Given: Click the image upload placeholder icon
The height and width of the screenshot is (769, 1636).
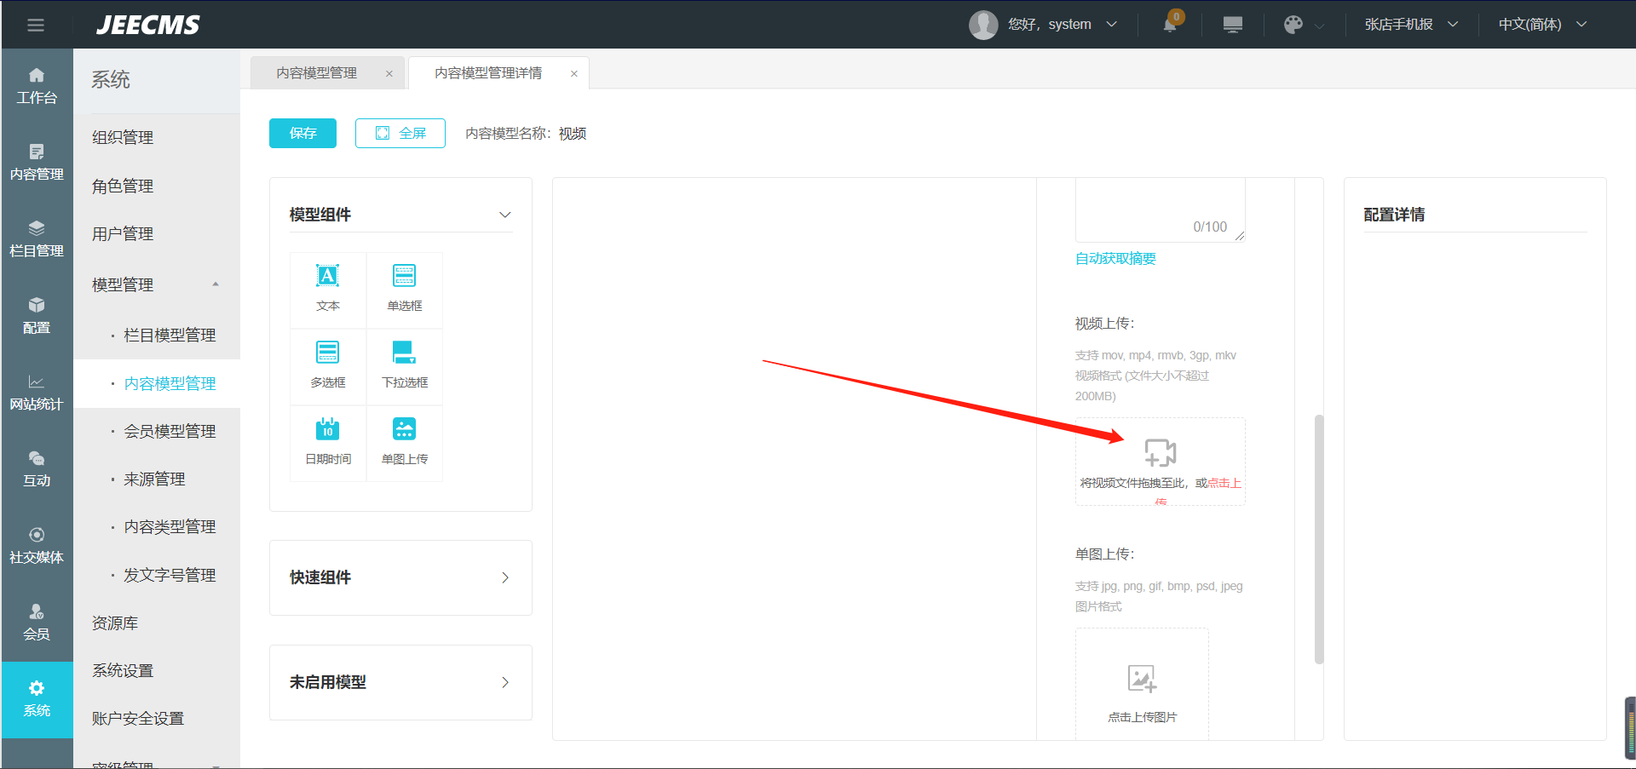Looking at the screenshot, I should [x=1142, y=679].
